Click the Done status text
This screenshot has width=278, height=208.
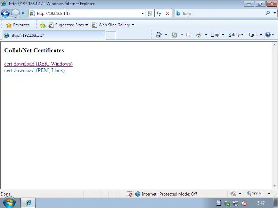coord(6,194)
